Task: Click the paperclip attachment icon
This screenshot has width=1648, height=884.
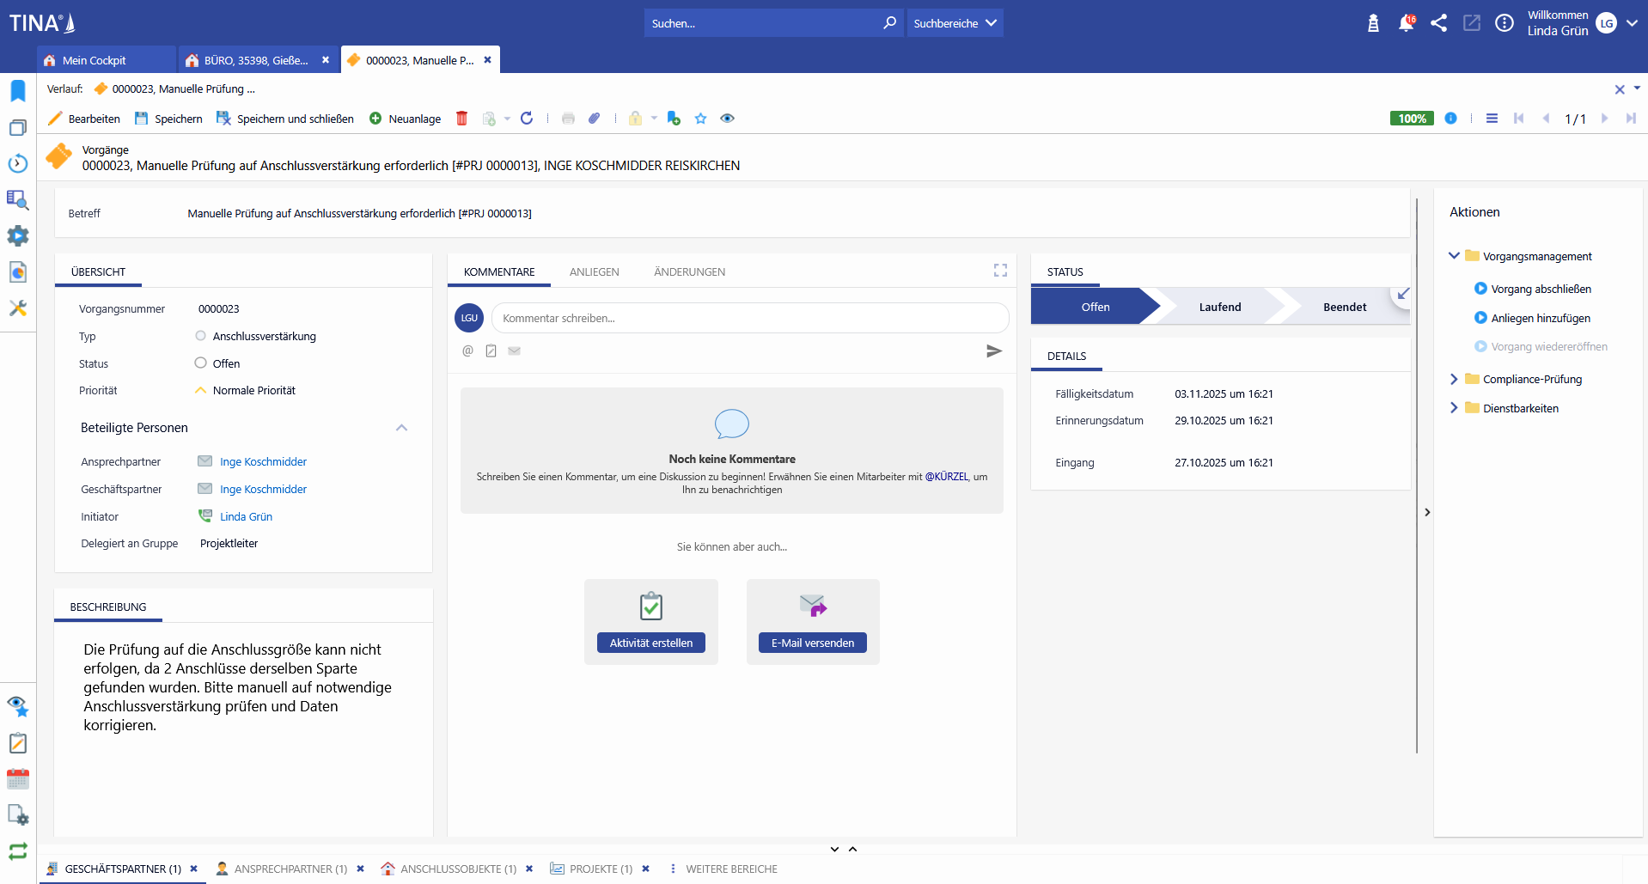Action: click(594, 119)
